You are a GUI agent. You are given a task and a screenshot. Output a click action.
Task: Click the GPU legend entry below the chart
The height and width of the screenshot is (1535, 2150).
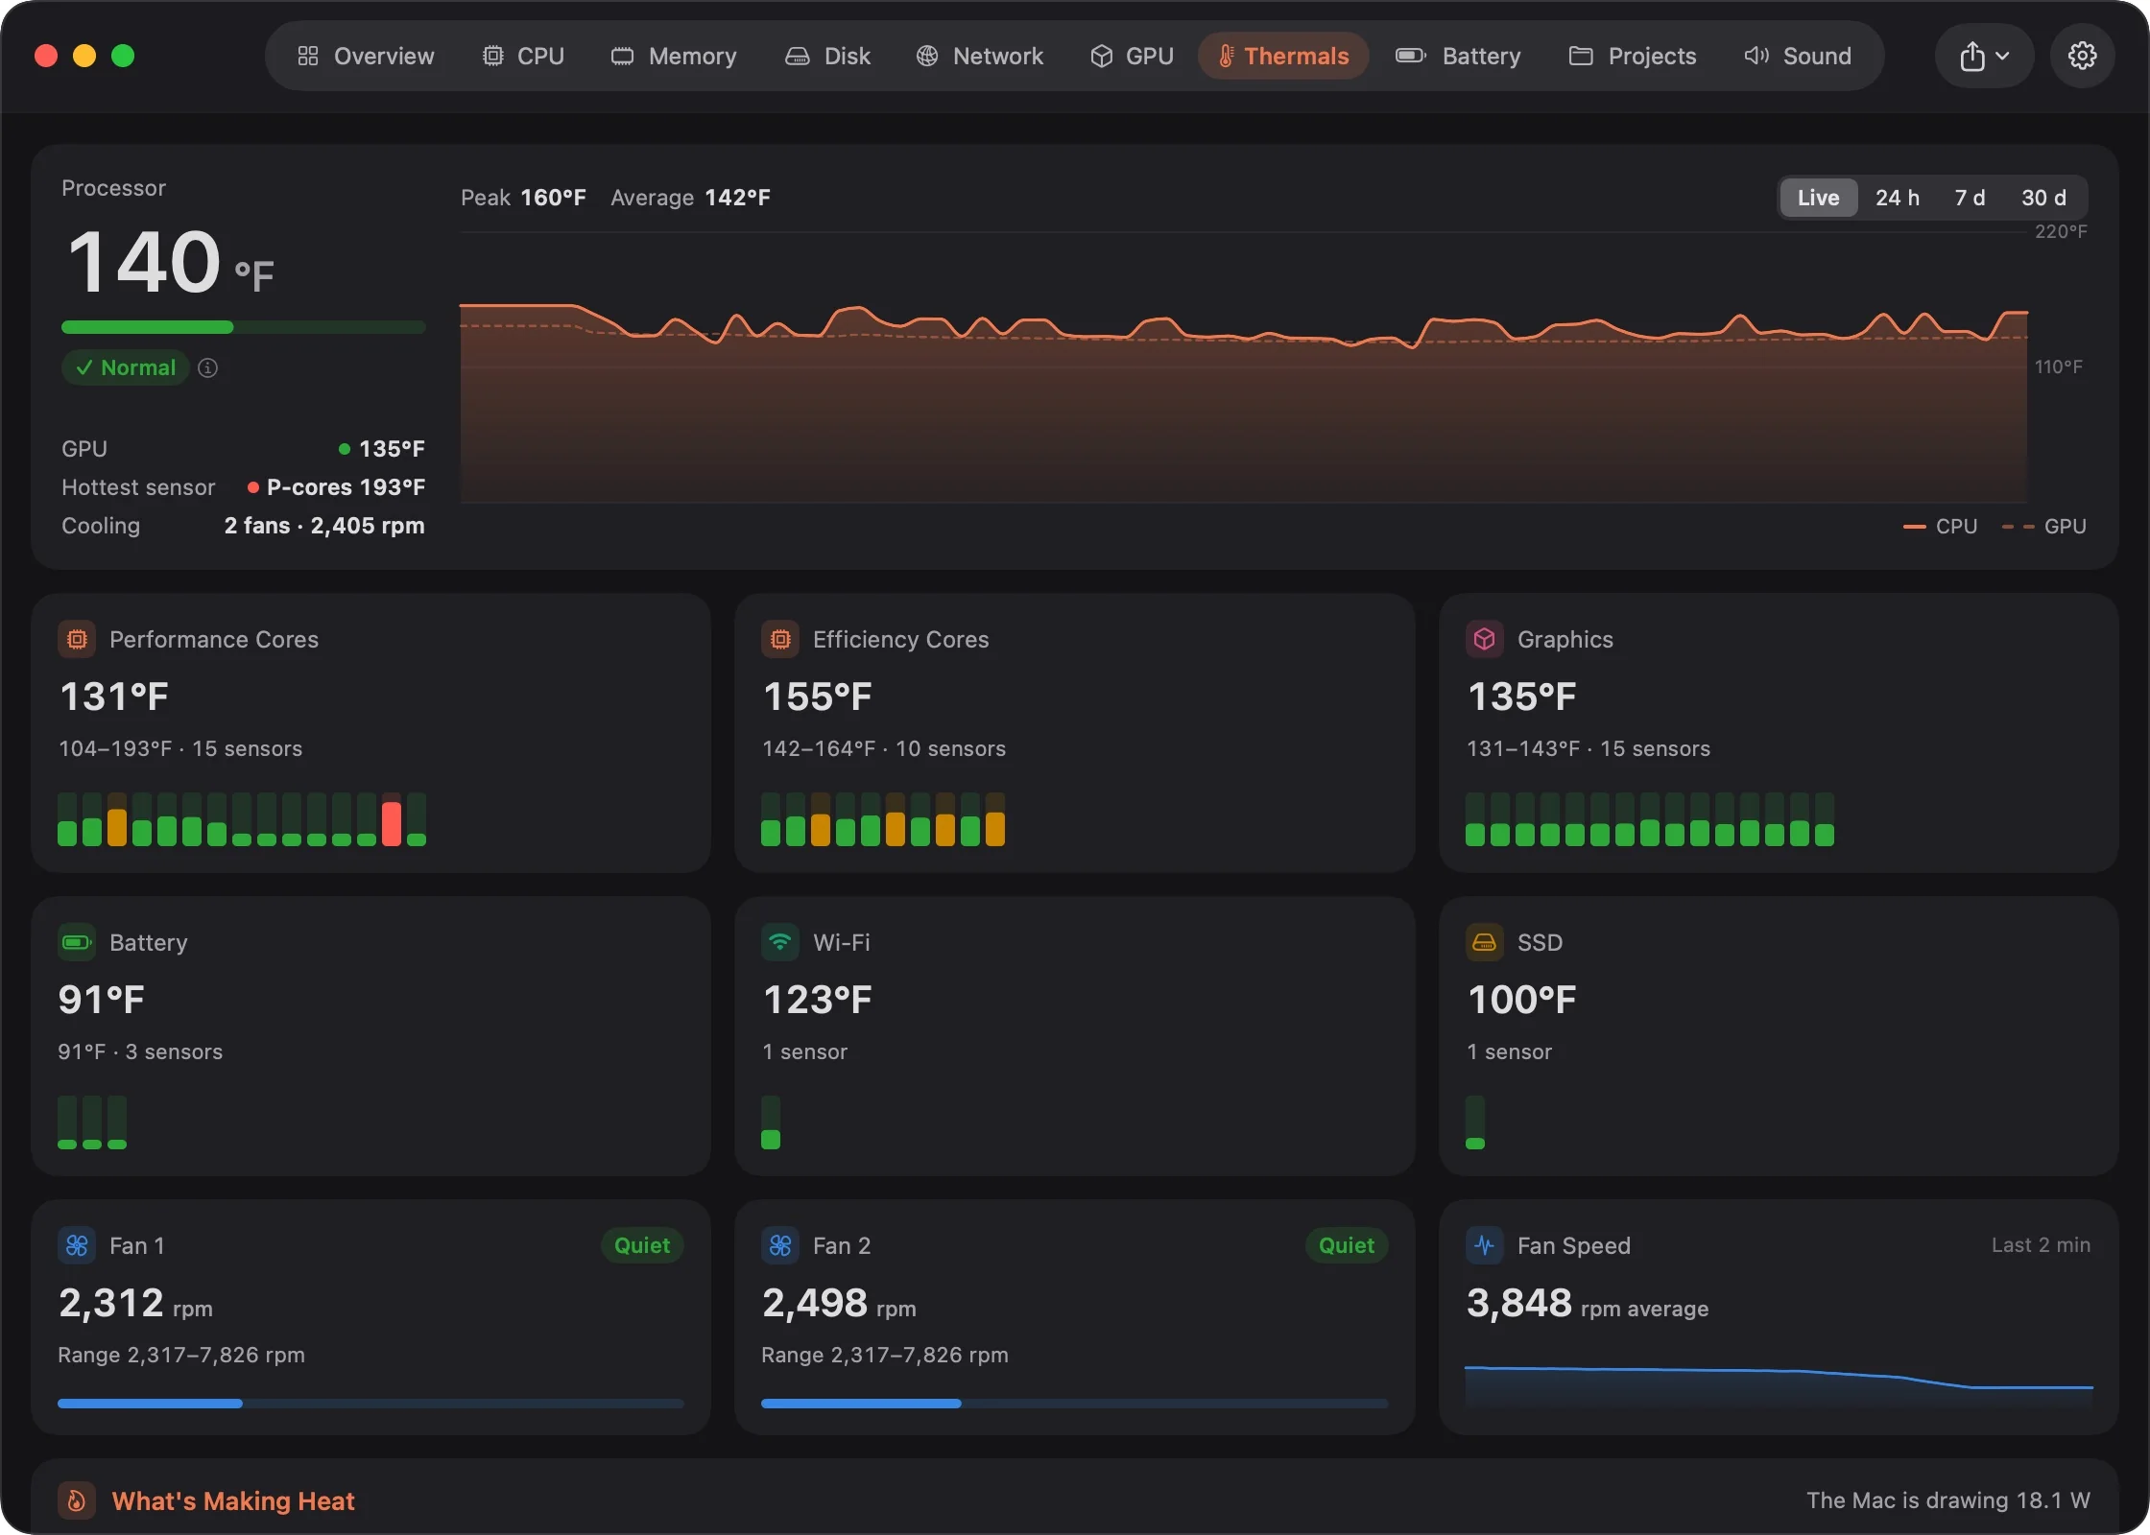tap(2044, 526)
